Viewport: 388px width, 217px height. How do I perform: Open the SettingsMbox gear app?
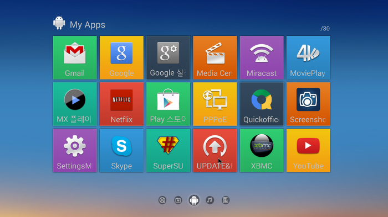pyautogui.click(x=75, y=150)
